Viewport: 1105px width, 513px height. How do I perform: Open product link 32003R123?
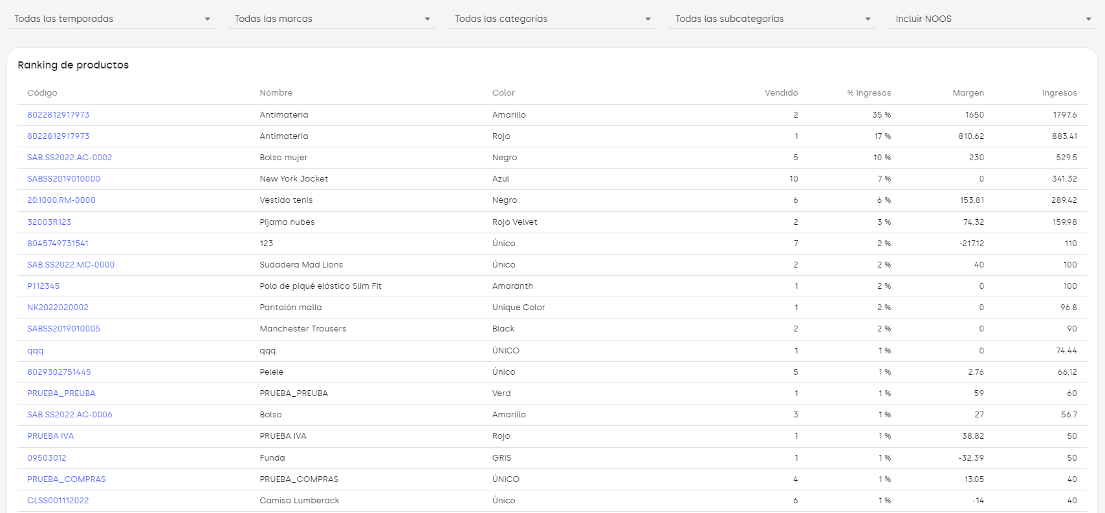(x=49, y=222)
